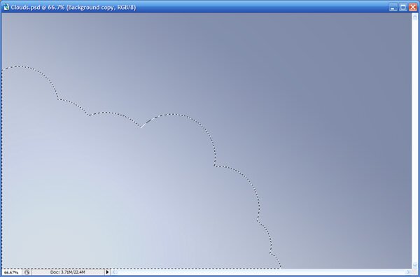Click the Clouds.psd title bar text

(x=73, y=7)
